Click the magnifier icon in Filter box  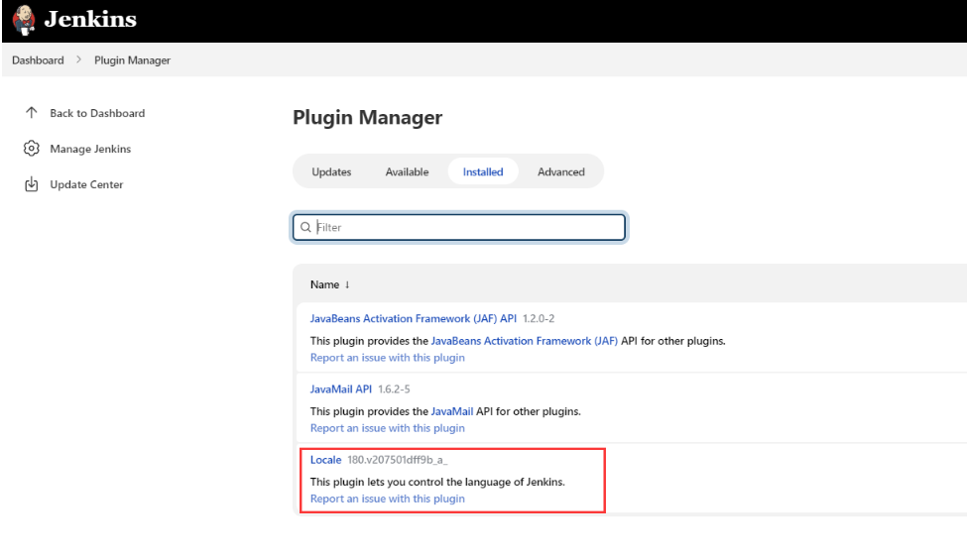click(x=305, y=227)
